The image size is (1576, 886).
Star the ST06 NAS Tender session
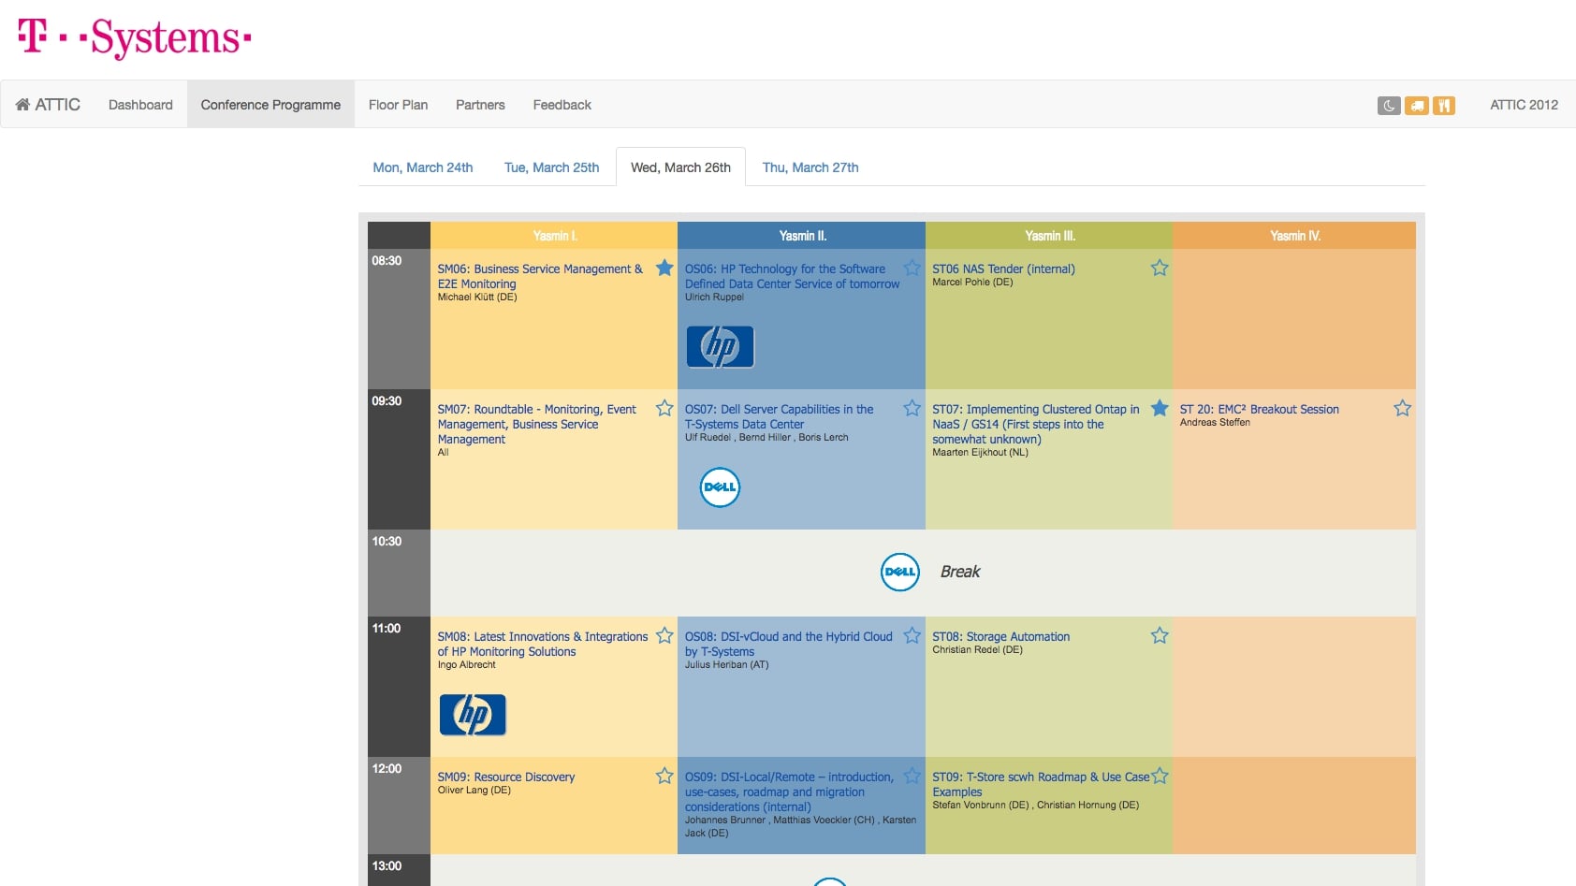[1160, 268]
